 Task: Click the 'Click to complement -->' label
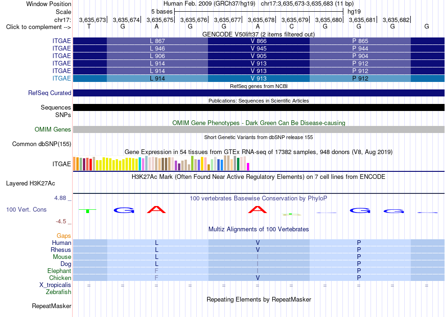click(38, 27)
